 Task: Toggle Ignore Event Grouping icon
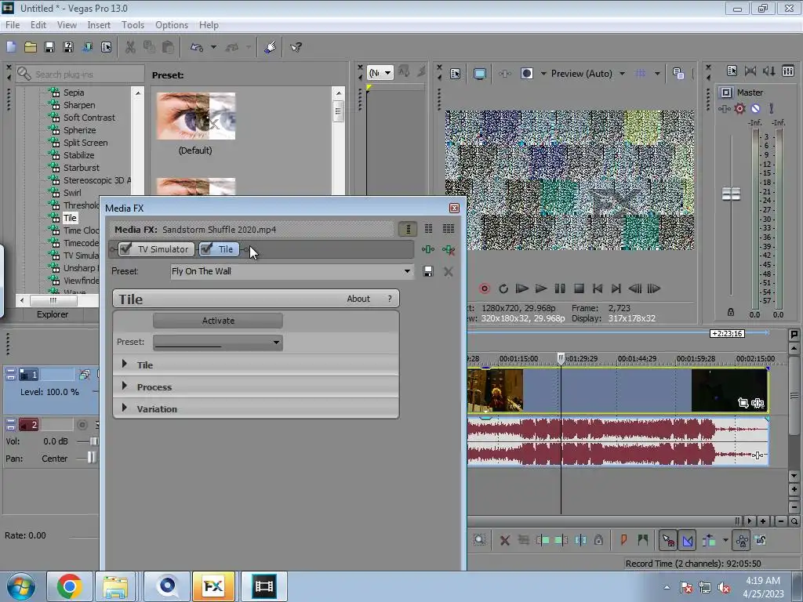pos(761,540)
